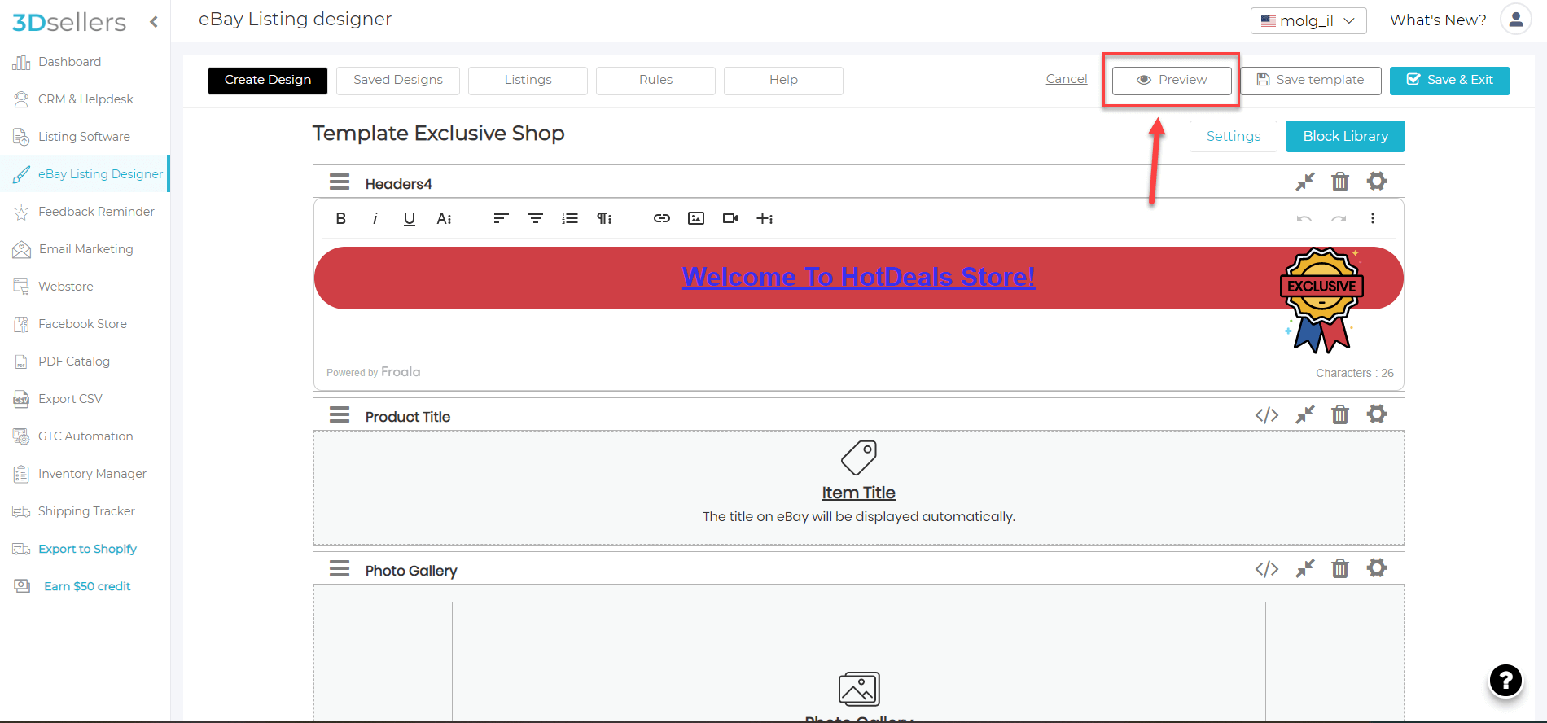Image resolution: width=1547 pixels, height=723 pixels.
Task: Click the align center icon
Action: tap(535, 218)
